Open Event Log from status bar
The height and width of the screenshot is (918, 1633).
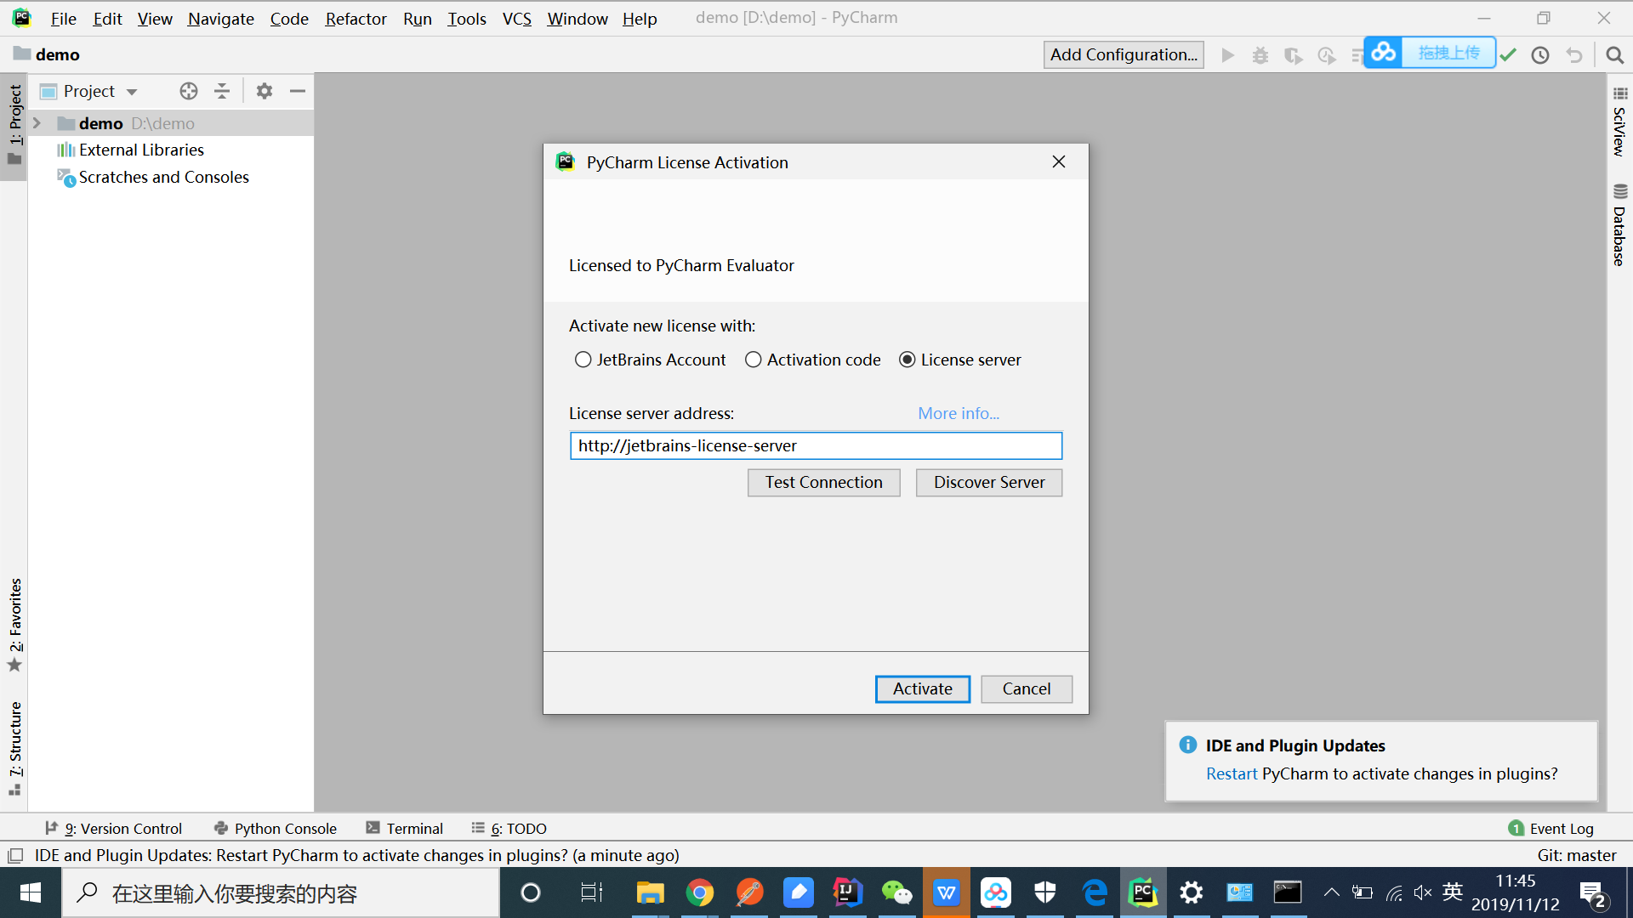[1550, 828]
